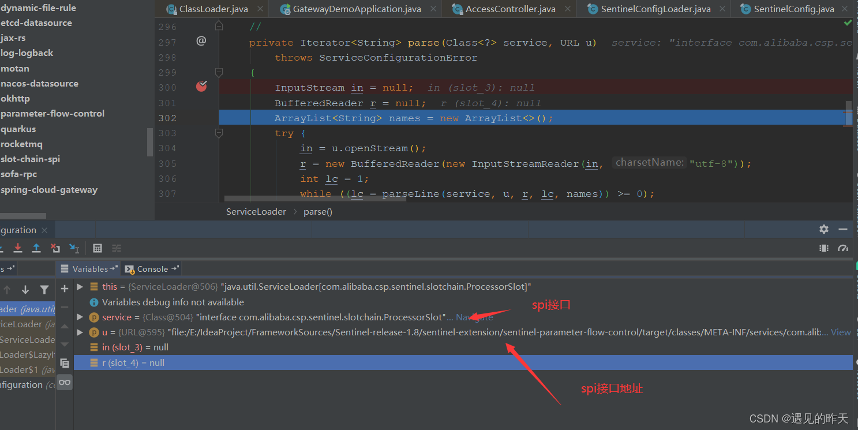This screenshot has width=858, height=430.
Task: Select previous frame with the up arrow
Action: [x=7, y=290]
